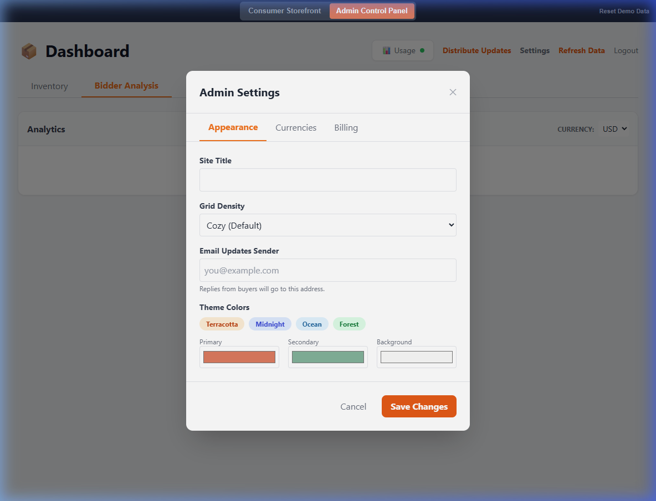Click the Distribute Updates link
The width and height of the screenshot is (656, 501).
[476, 50]
